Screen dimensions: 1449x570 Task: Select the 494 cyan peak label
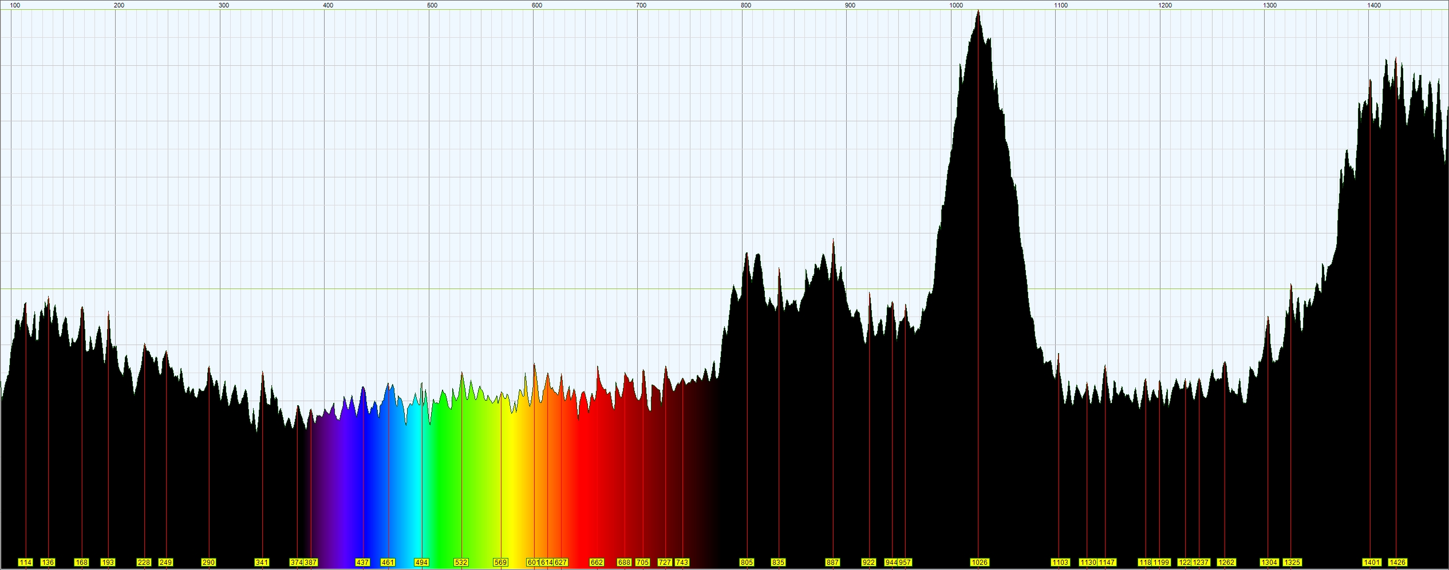pos(421,563)
